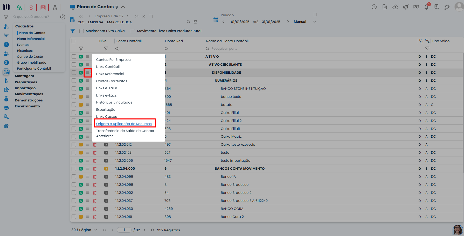This screenshot has height=236, width=464.
Task: Open the 30 / Página size dropdown
Action: click(96, 230)
